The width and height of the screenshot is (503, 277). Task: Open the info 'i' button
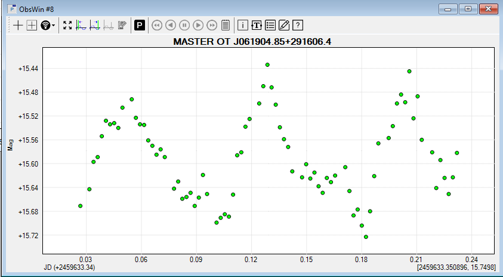[x=243, y=25]
